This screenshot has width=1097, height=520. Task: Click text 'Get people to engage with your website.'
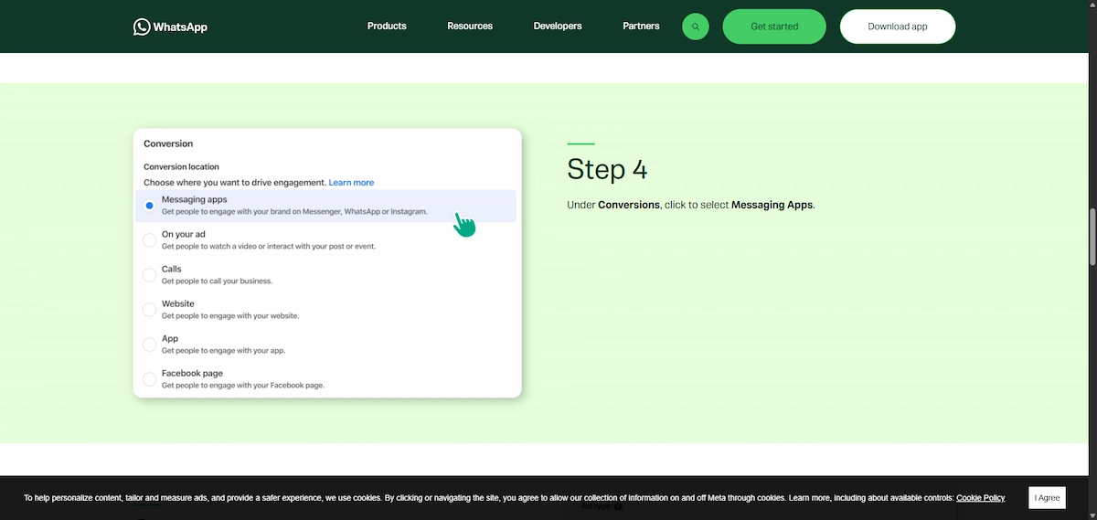coord(230,316)
